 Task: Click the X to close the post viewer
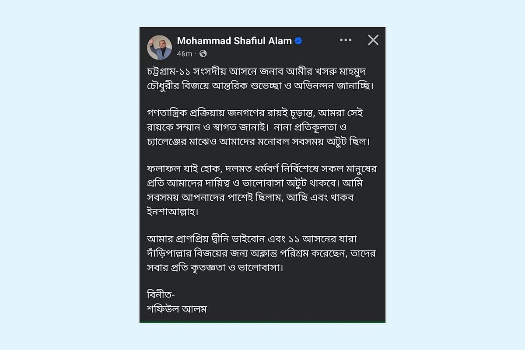click(373, 40)
